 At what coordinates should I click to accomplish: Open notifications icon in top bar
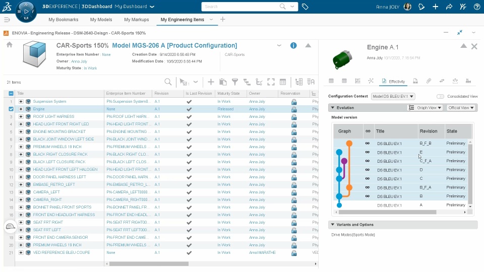[x=421, y=7]
